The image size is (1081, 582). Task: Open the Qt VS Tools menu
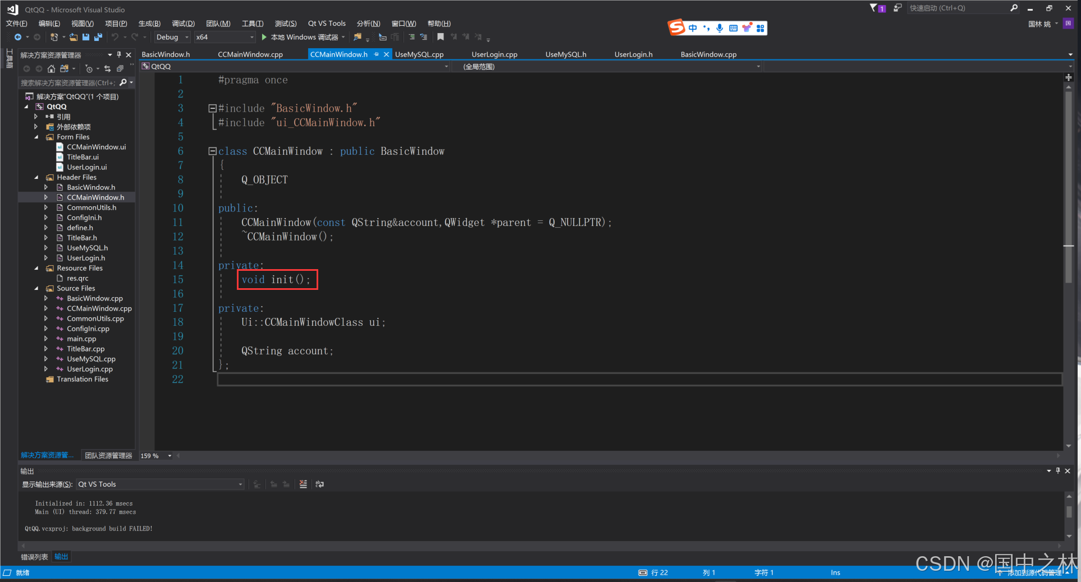pyautogui.click(x=327, y=23)
